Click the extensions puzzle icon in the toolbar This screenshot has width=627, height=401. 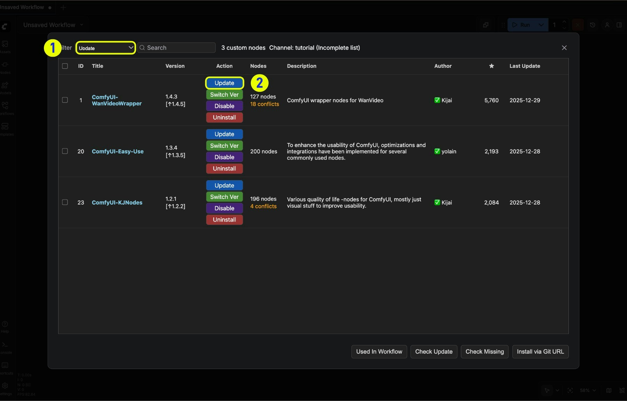pyautogui.click(x=486, y=25)
